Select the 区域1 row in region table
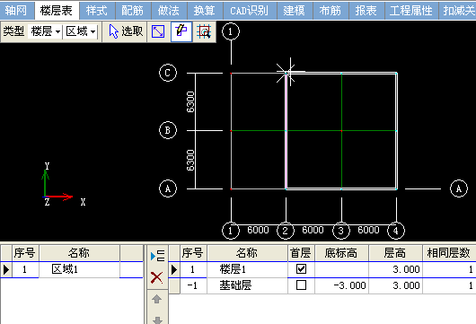This screenshot has width=476, height=324. [72, 269]
